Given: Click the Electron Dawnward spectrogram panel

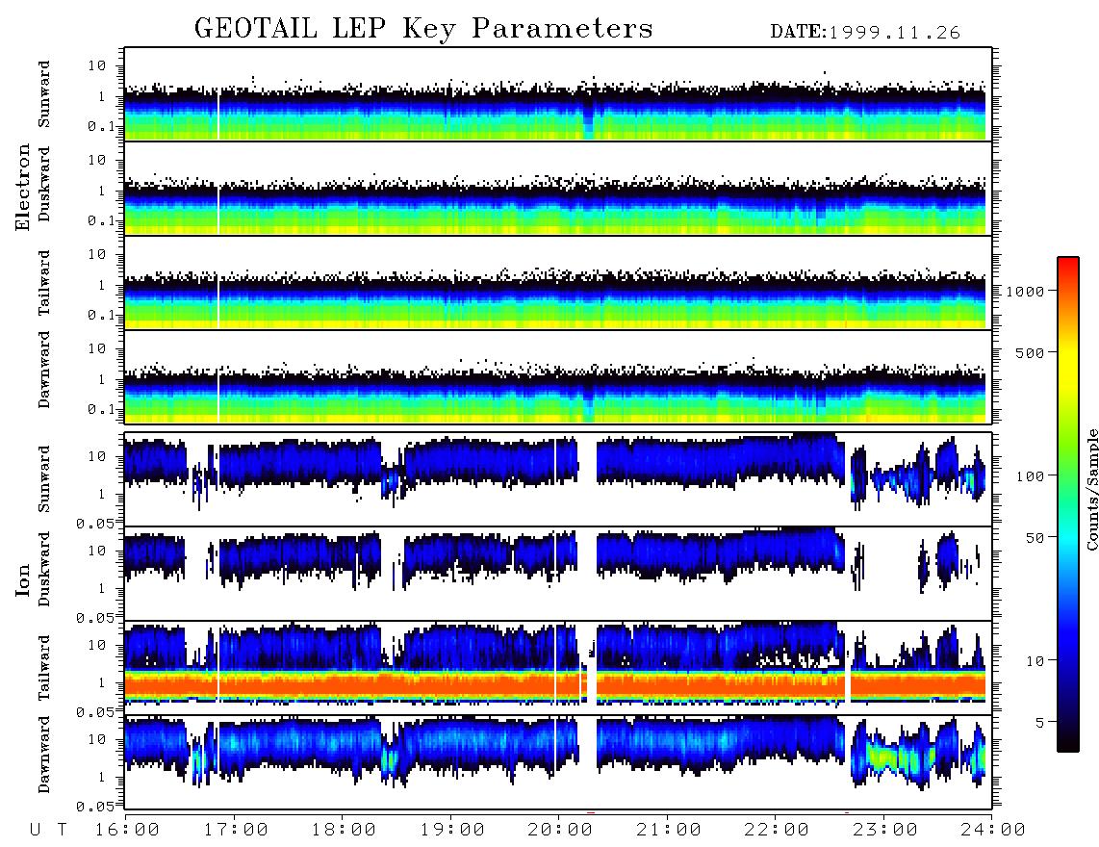Looking at the screenshot, I should pyautogui.click(x=558, y=376).
